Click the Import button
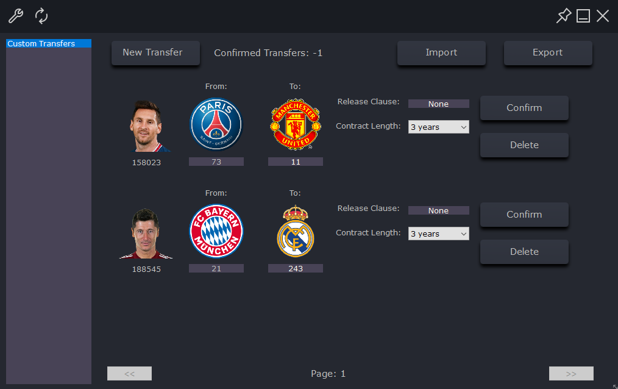This screenshot has width=618, height=389. click(x=441, y=53)
